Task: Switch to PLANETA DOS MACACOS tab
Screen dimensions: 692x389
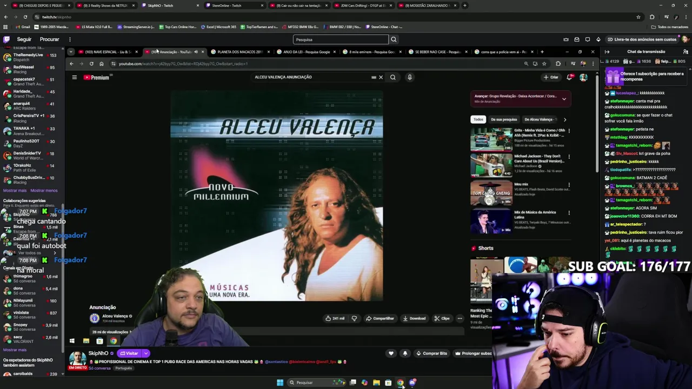Action: pos(239,52)
